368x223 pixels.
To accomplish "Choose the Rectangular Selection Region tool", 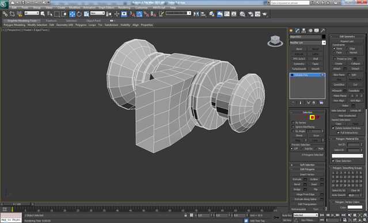I will 56,14.
